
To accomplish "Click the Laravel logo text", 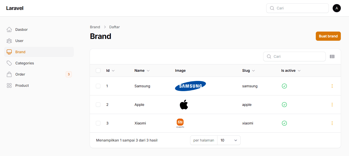I will [15, 8].
